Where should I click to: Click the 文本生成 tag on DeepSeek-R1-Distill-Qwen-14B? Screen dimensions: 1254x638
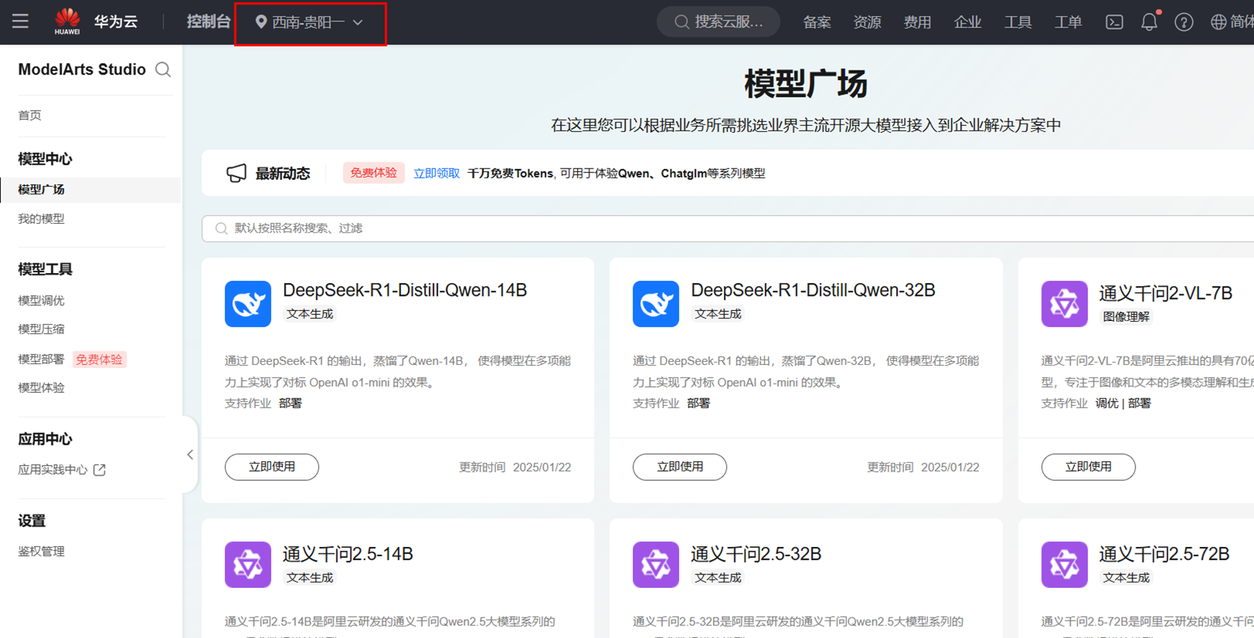310,314
